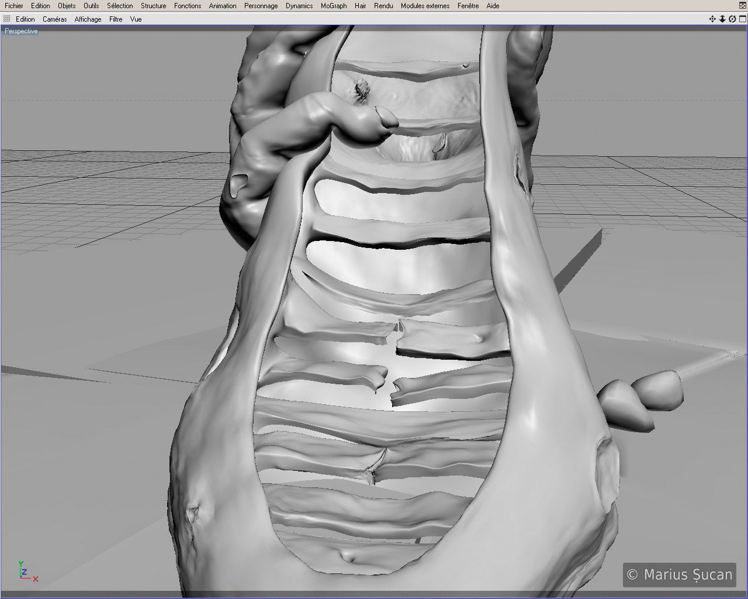Open the main Edition menu
The image size is (748, 599).
click(x=40, y=6)
